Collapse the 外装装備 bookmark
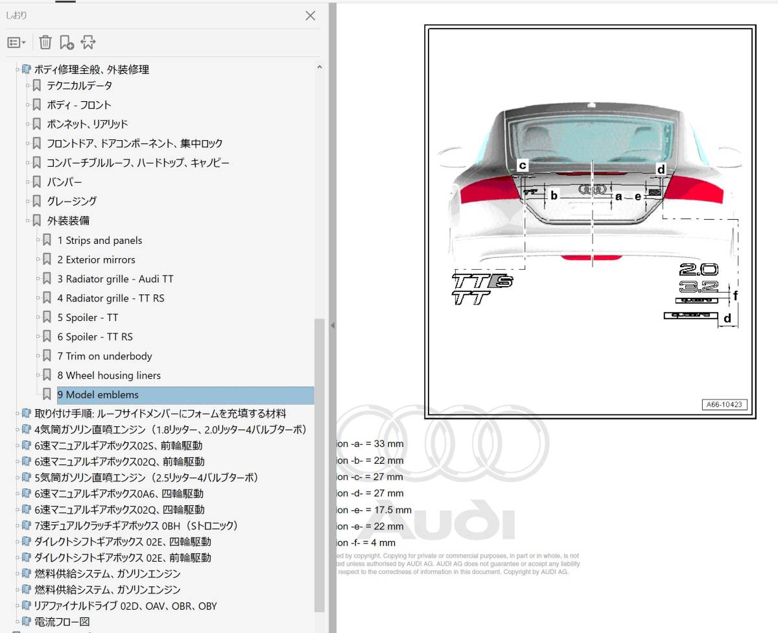Image resolution: width=778 pixels, height=633 pixels. 28,221
